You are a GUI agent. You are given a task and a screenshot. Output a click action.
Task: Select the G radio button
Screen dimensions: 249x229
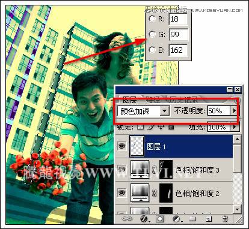tap(152, 34)
